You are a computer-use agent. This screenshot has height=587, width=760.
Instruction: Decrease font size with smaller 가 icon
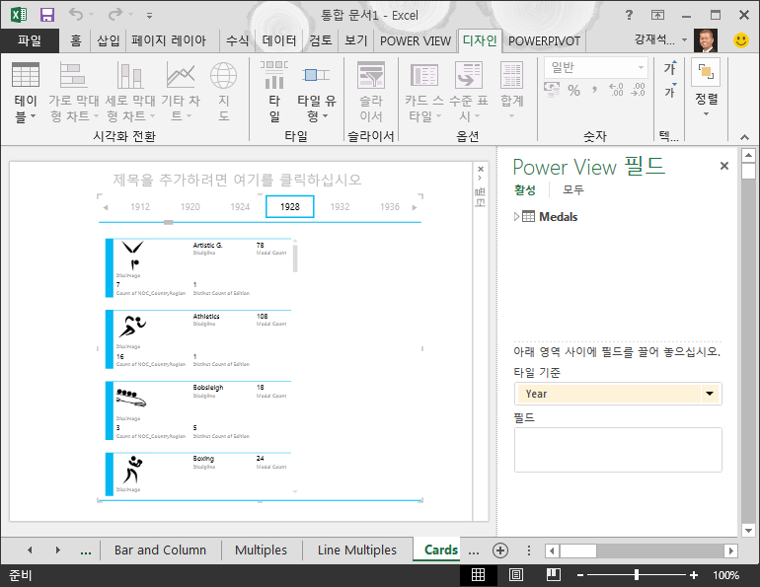[x=670, y=91]
